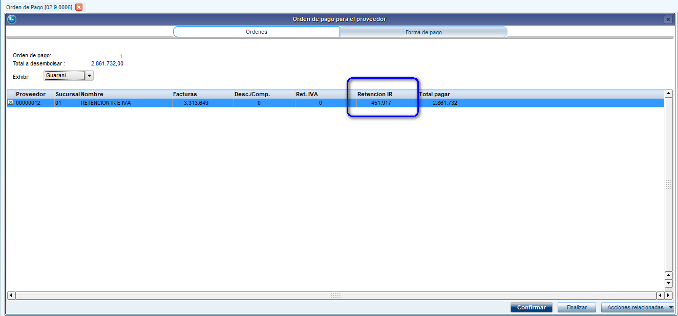The image size is (678, 316).
Task: Click the provider code 00000012
Action: click(x=28, y=103)
